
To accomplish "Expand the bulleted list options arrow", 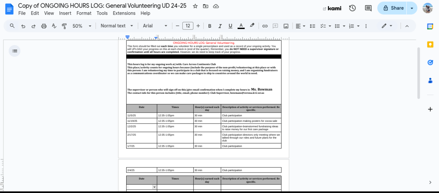I will tap(344, 26).
